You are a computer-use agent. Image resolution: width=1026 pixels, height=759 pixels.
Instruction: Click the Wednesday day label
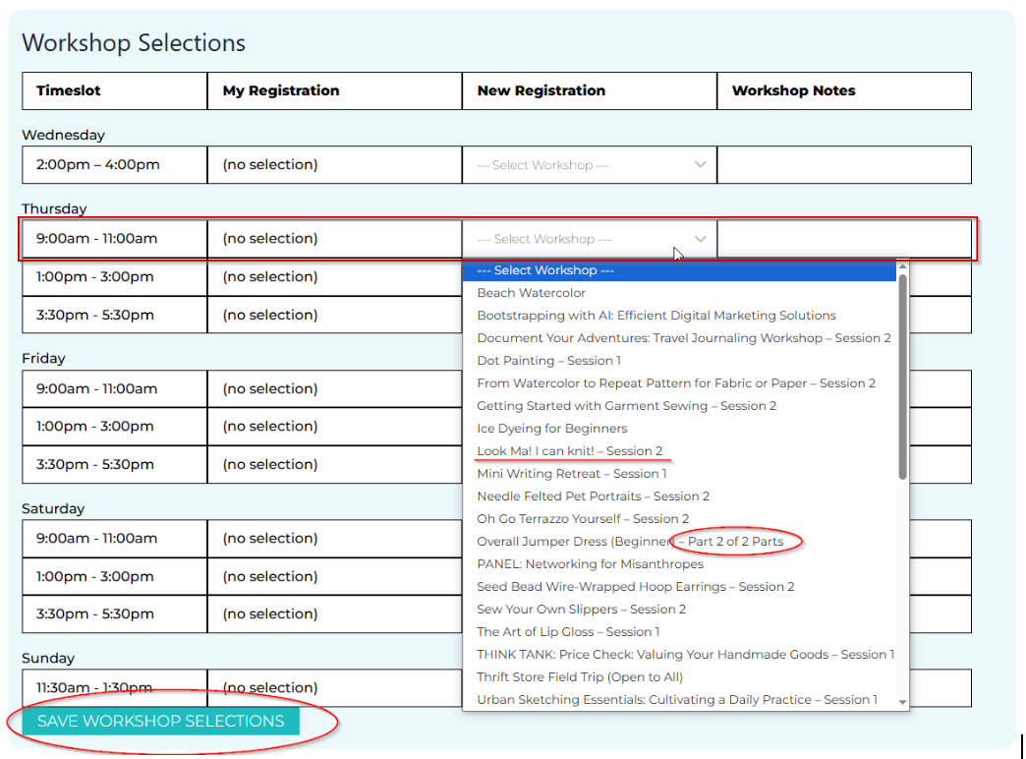64,135
